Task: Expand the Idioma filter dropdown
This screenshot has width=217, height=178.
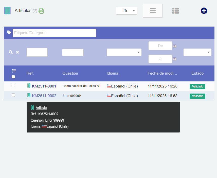Action: coord(124,52)
